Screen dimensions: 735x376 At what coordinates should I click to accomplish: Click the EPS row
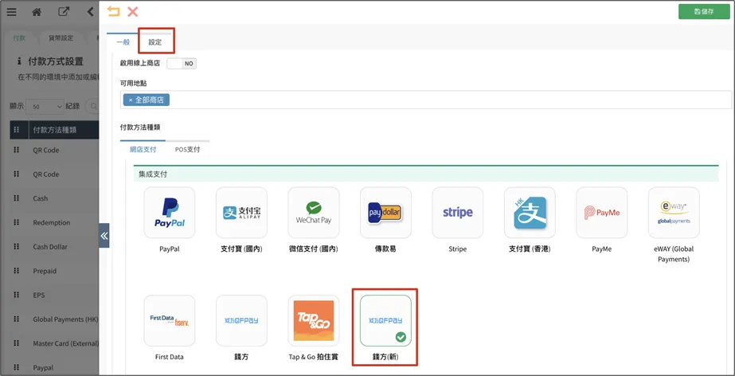54,296
